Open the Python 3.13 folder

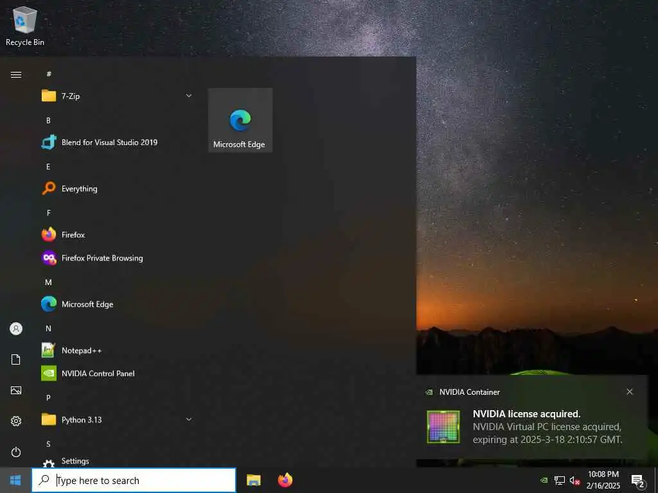[x=117, y=420]
